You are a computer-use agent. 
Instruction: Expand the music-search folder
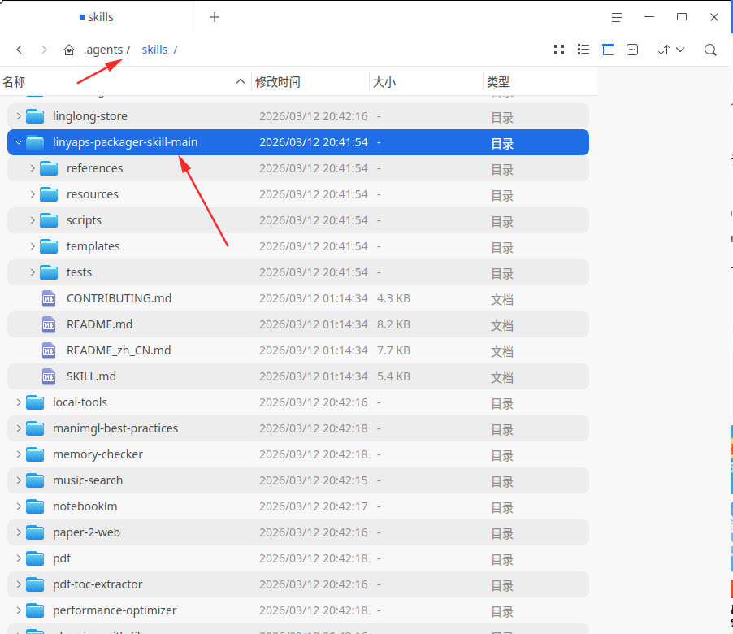click(19, 480)
